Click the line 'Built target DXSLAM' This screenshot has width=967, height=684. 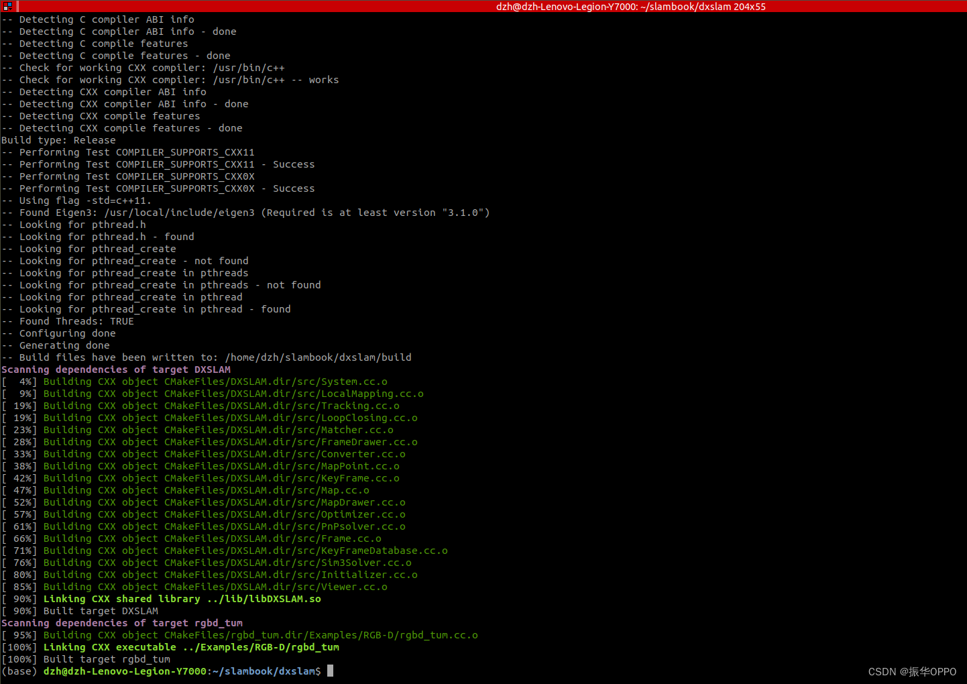pyautogui.click(x=80, y=611)
